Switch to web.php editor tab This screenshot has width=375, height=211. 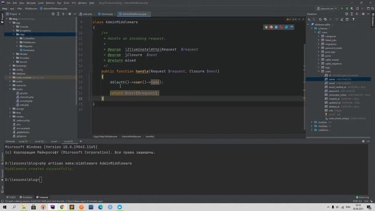pos(86,14)
